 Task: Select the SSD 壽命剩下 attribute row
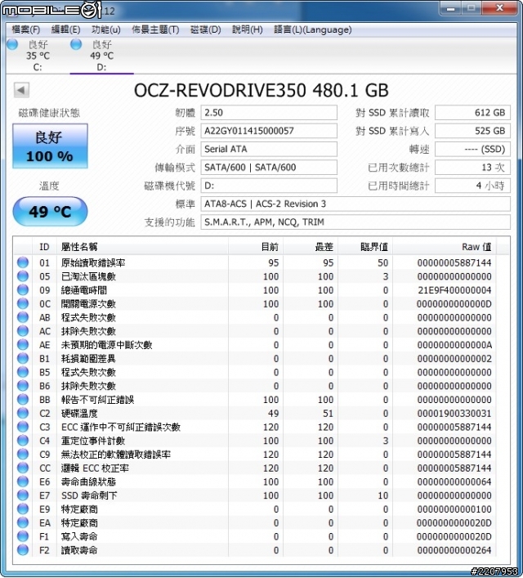coord(255,495)
